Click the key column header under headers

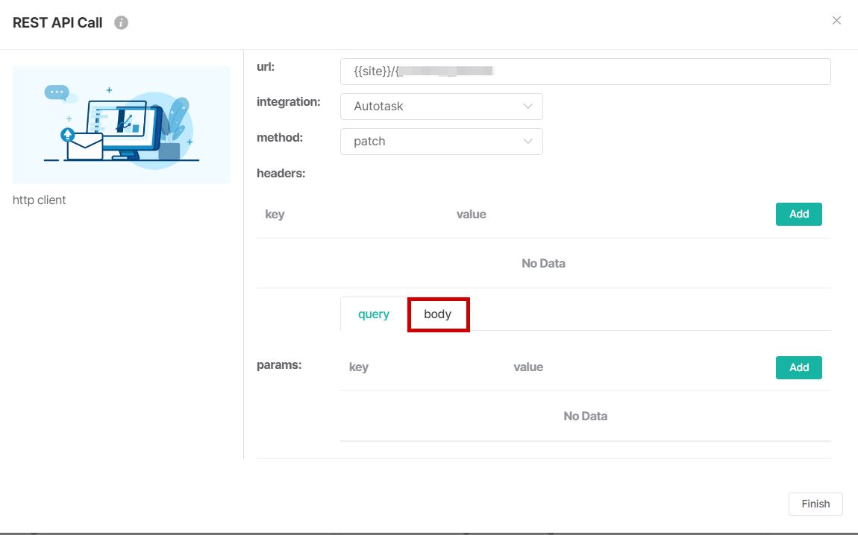coord(275,215)
